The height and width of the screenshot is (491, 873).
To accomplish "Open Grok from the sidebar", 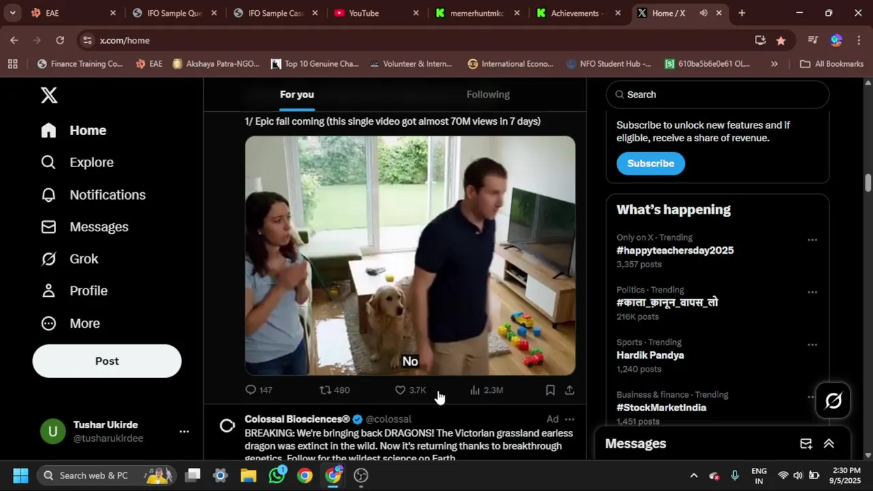I will (70, 259).
